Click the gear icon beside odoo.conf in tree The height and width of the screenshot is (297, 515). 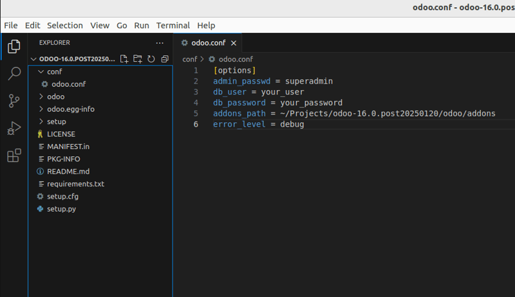tap(44, 84)
